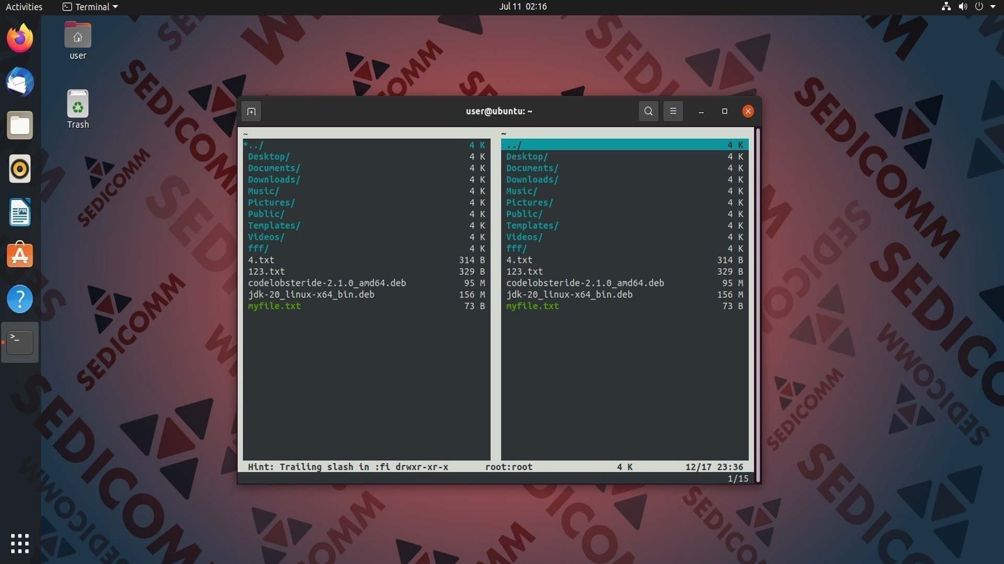1004x564 pixels.
Task: Click the power icon in the top bar
Action: pos(979,7)
